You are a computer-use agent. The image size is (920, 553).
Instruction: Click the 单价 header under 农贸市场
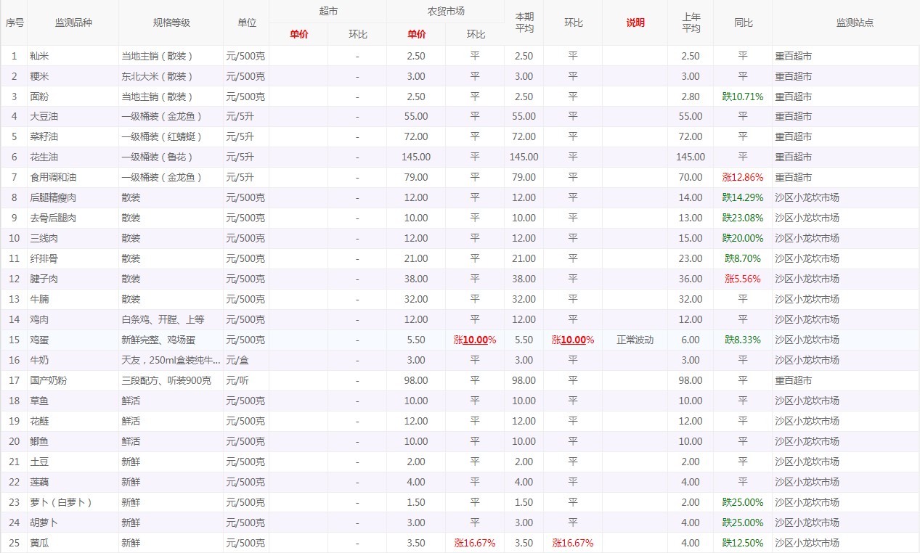[416, 34]
